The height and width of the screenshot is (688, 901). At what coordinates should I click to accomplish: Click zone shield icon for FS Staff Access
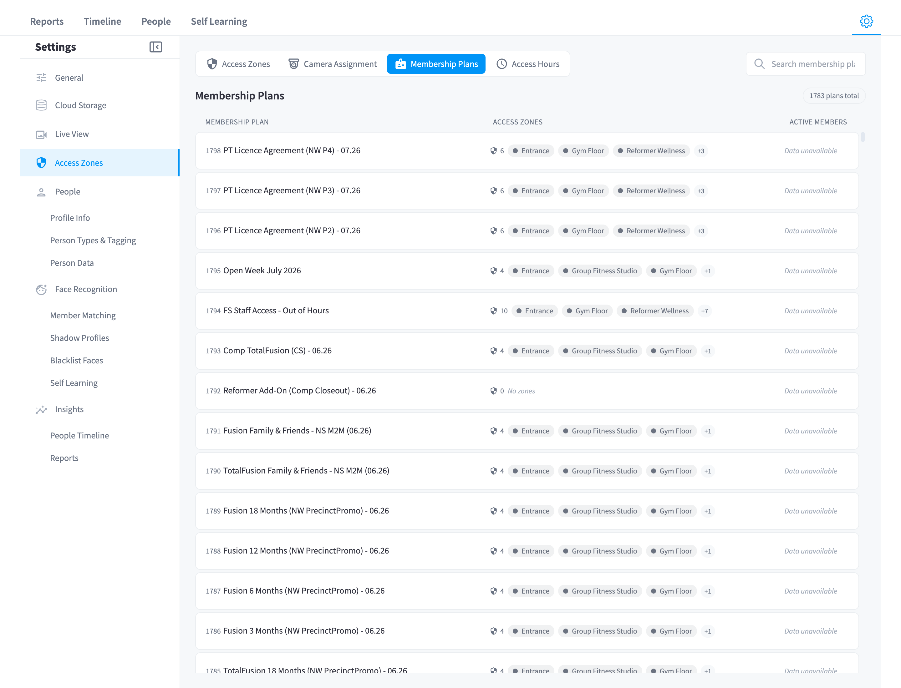point(493,311)
